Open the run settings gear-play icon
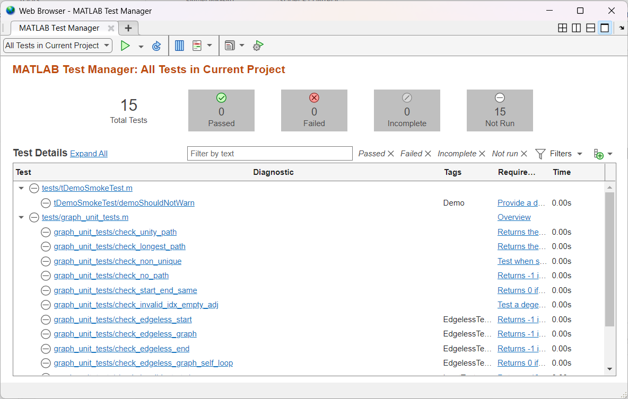 (258, 46)
